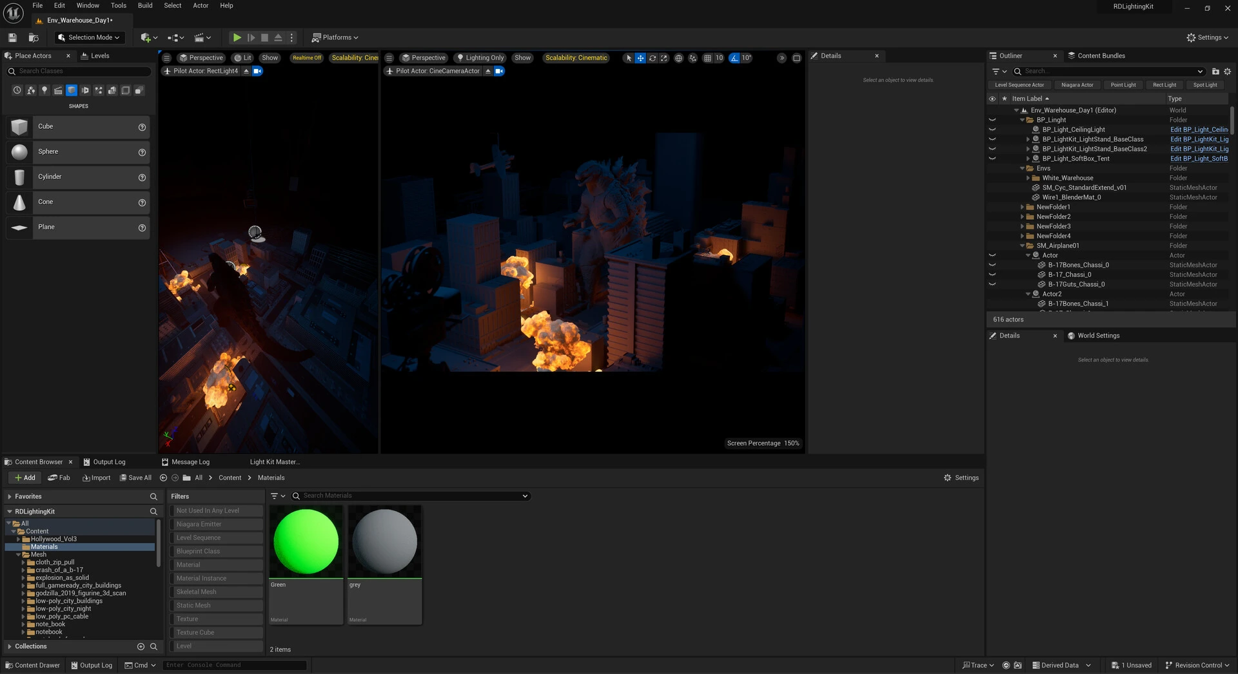This screenshot has height=674, width=1238.
Task: Toggle the surface snapping globe icon
Action: [x=678, y=58]
